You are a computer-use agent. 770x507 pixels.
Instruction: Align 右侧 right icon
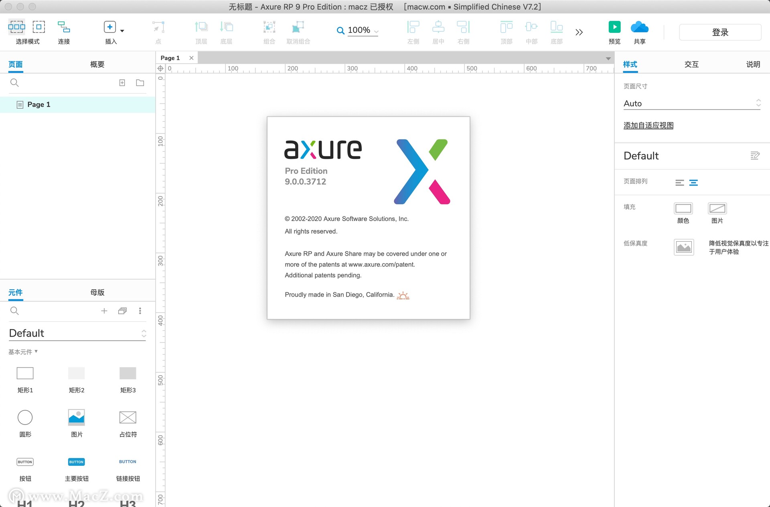(x=463, y=27)
